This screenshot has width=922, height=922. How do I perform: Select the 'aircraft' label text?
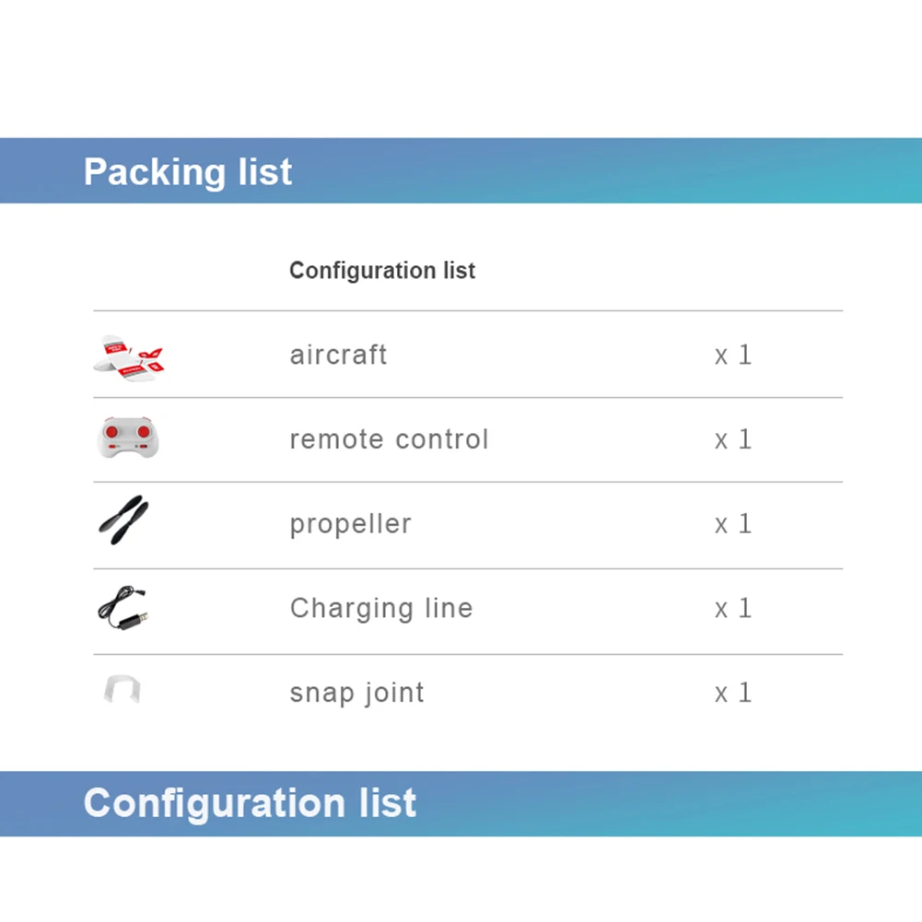[339, 355]
